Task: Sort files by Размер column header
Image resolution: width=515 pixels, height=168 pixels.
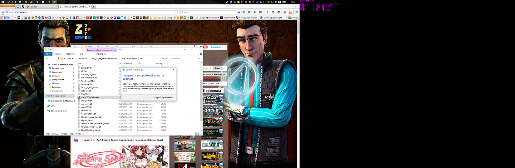Action: 159,63
